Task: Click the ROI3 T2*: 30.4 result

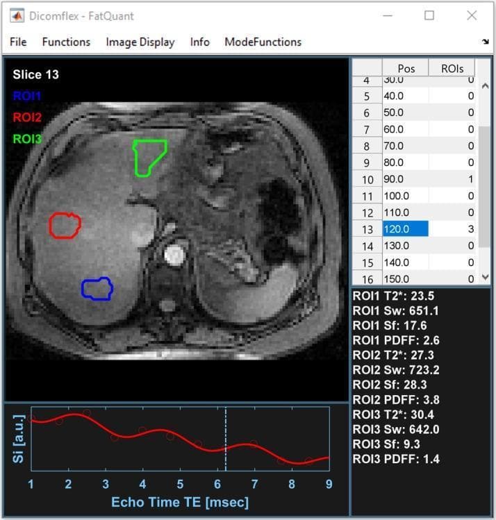Action: [393, 414]
